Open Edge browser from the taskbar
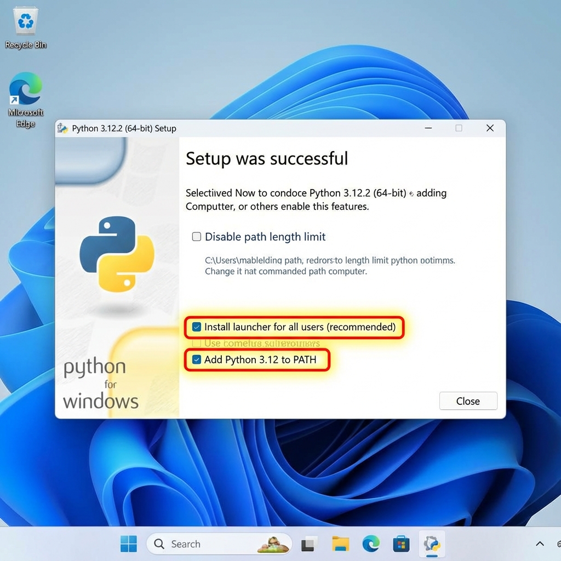Image resolution: width=561 pixels, height=561 pixels. pos(371,544)
